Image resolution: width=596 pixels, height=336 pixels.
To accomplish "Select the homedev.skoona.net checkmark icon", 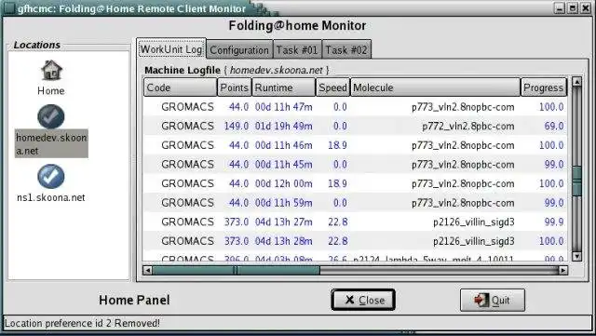I will pyautogui.click(x=51, y=116).
